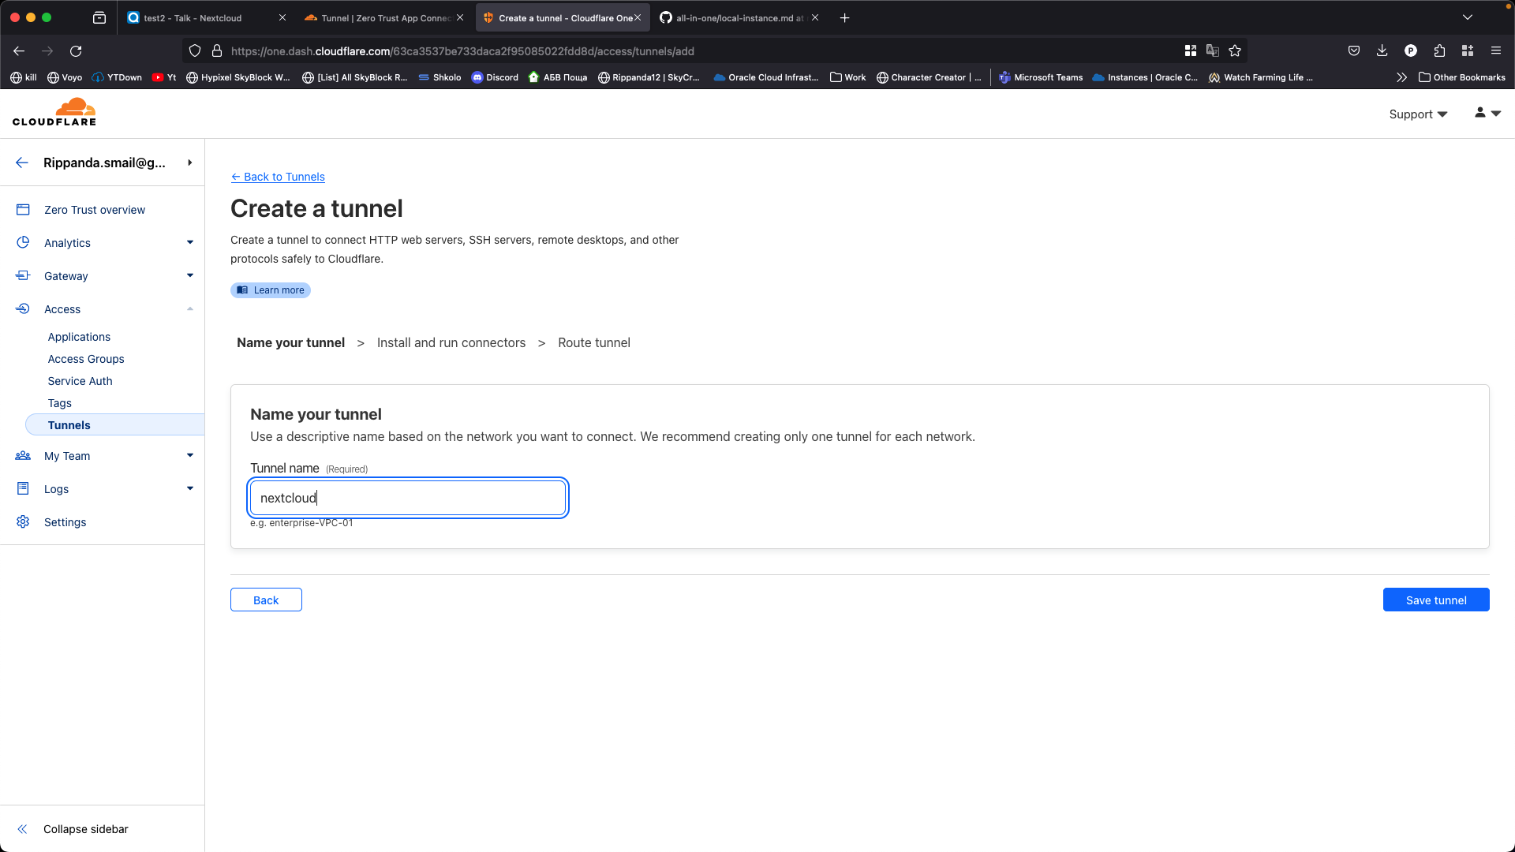The image size is (1515, 852).
Task: Click the Back to Tunnels link
Action: click(278, 177)
